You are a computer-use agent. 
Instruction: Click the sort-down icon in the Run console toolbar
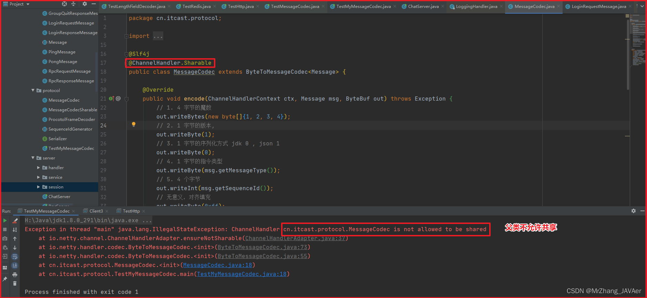pos(15,229)
